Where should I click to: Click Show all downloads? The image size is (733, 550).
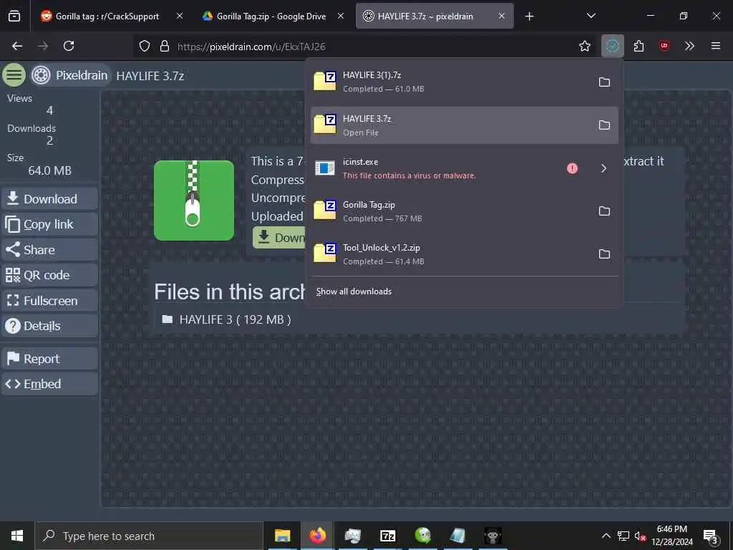tap(354, 291)
